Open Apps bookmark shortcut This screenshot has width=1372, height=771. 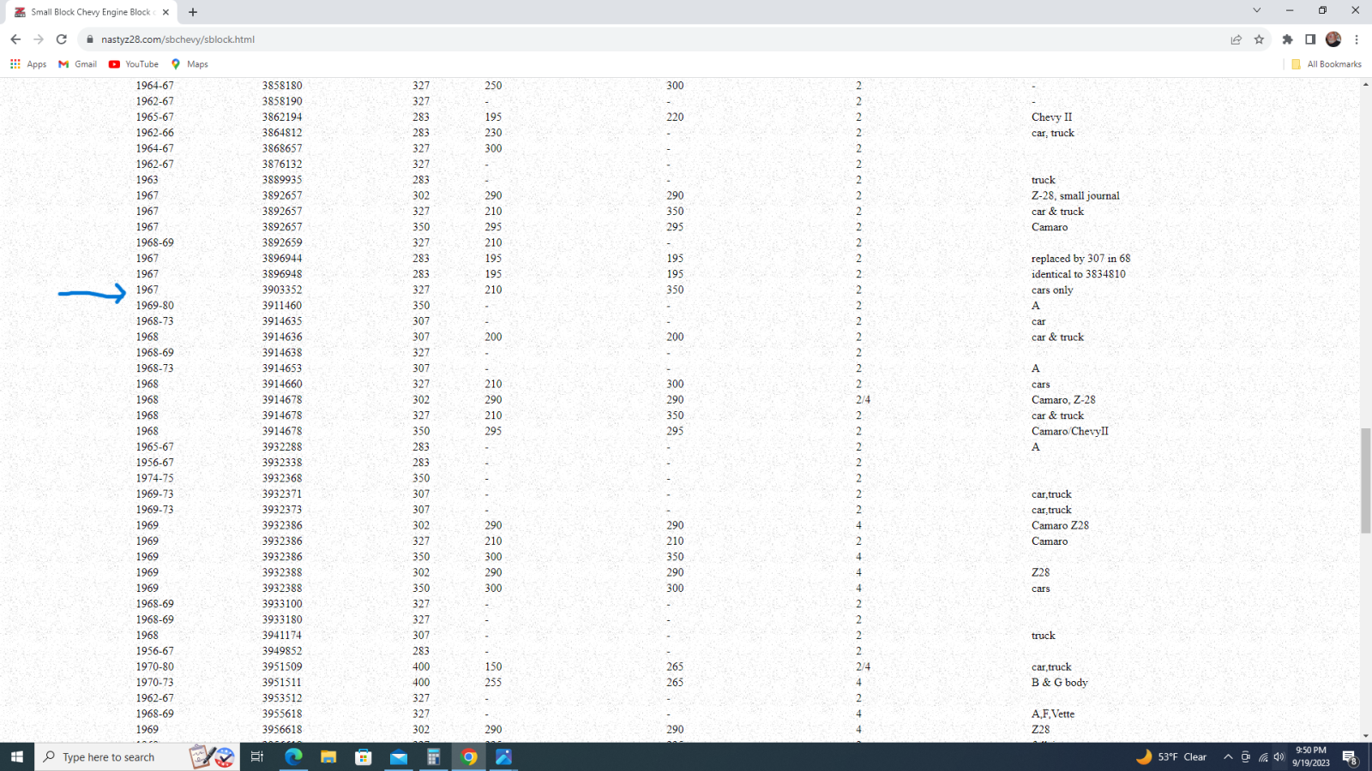click(x=28, y=64)
